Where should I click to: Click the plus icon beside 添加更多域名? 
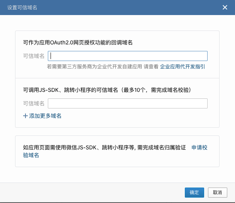tap(25, 116)
